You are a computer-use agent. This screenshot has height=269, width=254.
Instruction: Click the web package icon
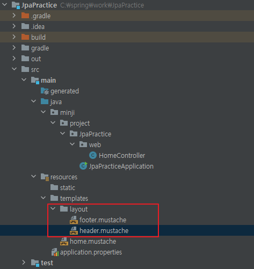click(83, 144)
